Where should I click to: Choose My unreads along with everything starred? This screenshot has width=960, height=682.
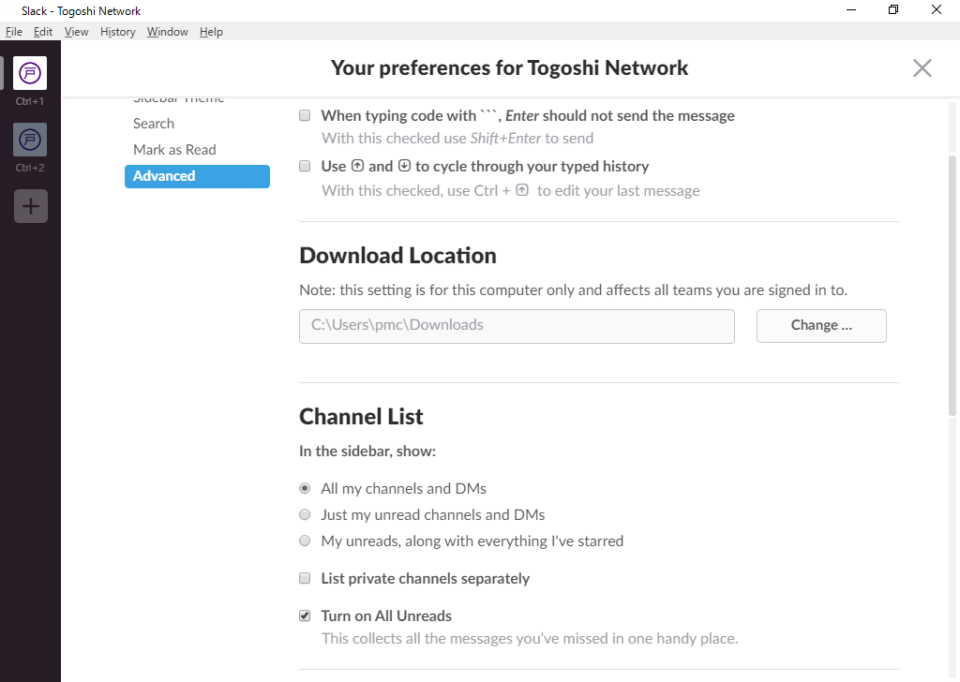tap(305, 541)
